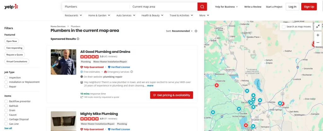This screenshot has width=323, height=131.
Task: Select the Inspection job type
Action: (6, 77)
